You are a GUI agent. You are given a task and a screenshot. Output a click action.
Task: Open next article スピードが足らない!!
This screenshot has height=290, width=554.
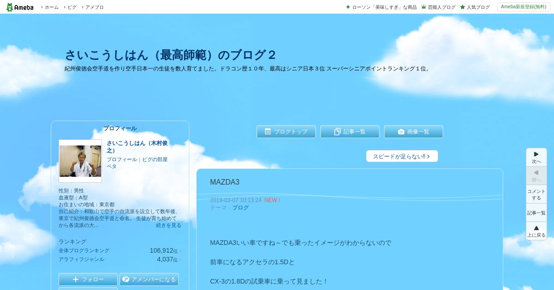click(402, 157)
